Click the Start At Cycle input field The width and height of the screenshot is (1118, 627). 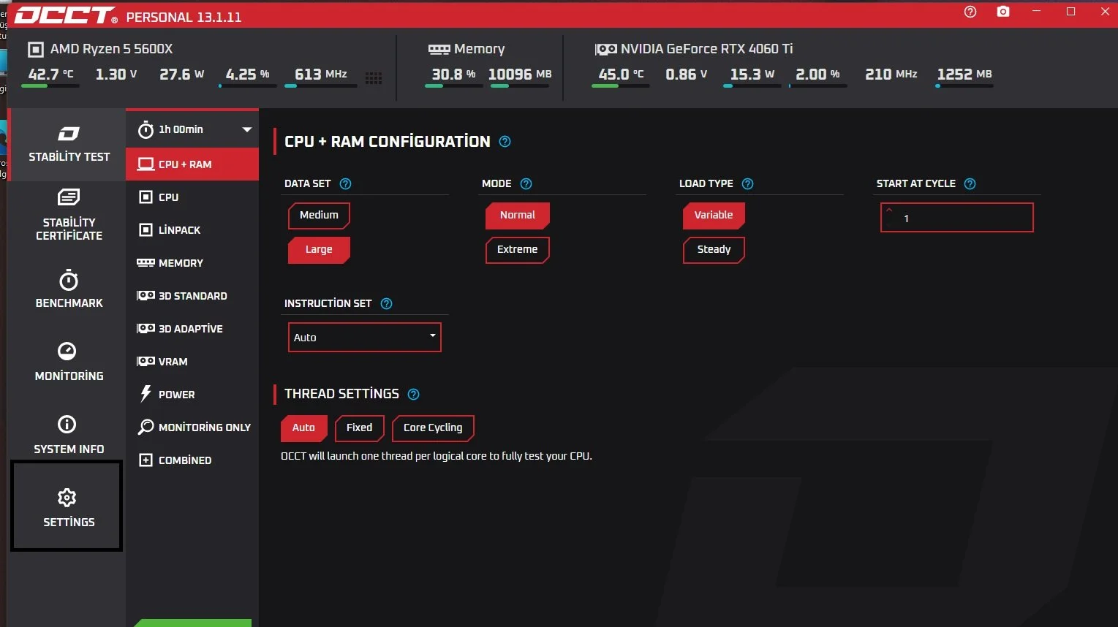[x=957, y=218]
